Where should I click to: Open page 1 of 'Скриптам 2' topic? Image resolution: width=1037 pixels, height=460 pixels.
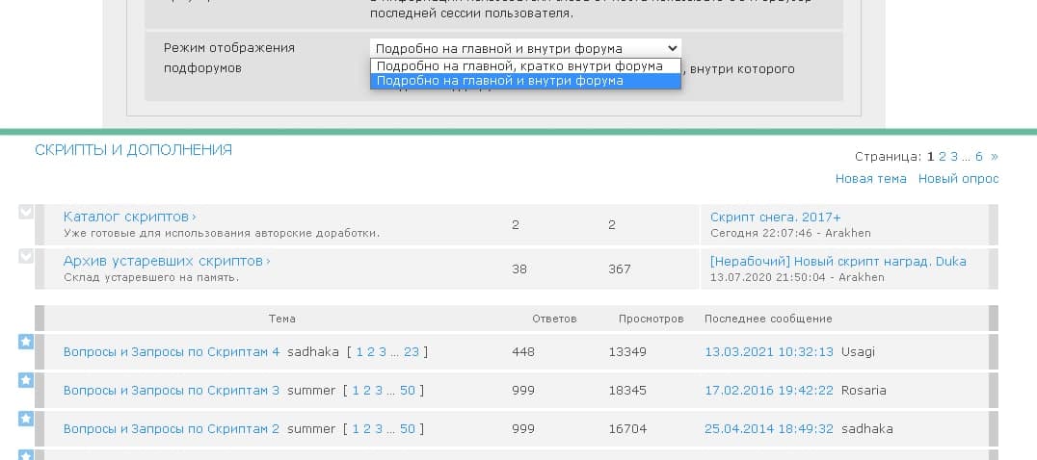(x=356, y=428)
